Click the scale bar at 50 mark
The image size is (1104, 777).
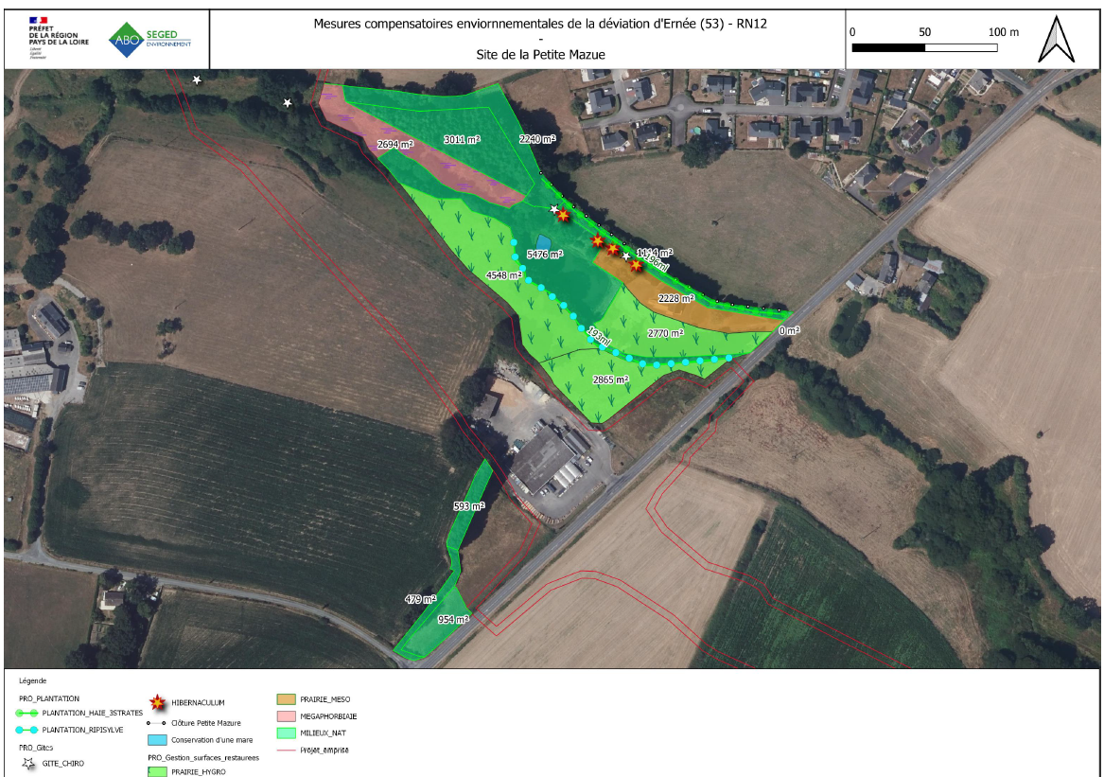pos(925,46)
